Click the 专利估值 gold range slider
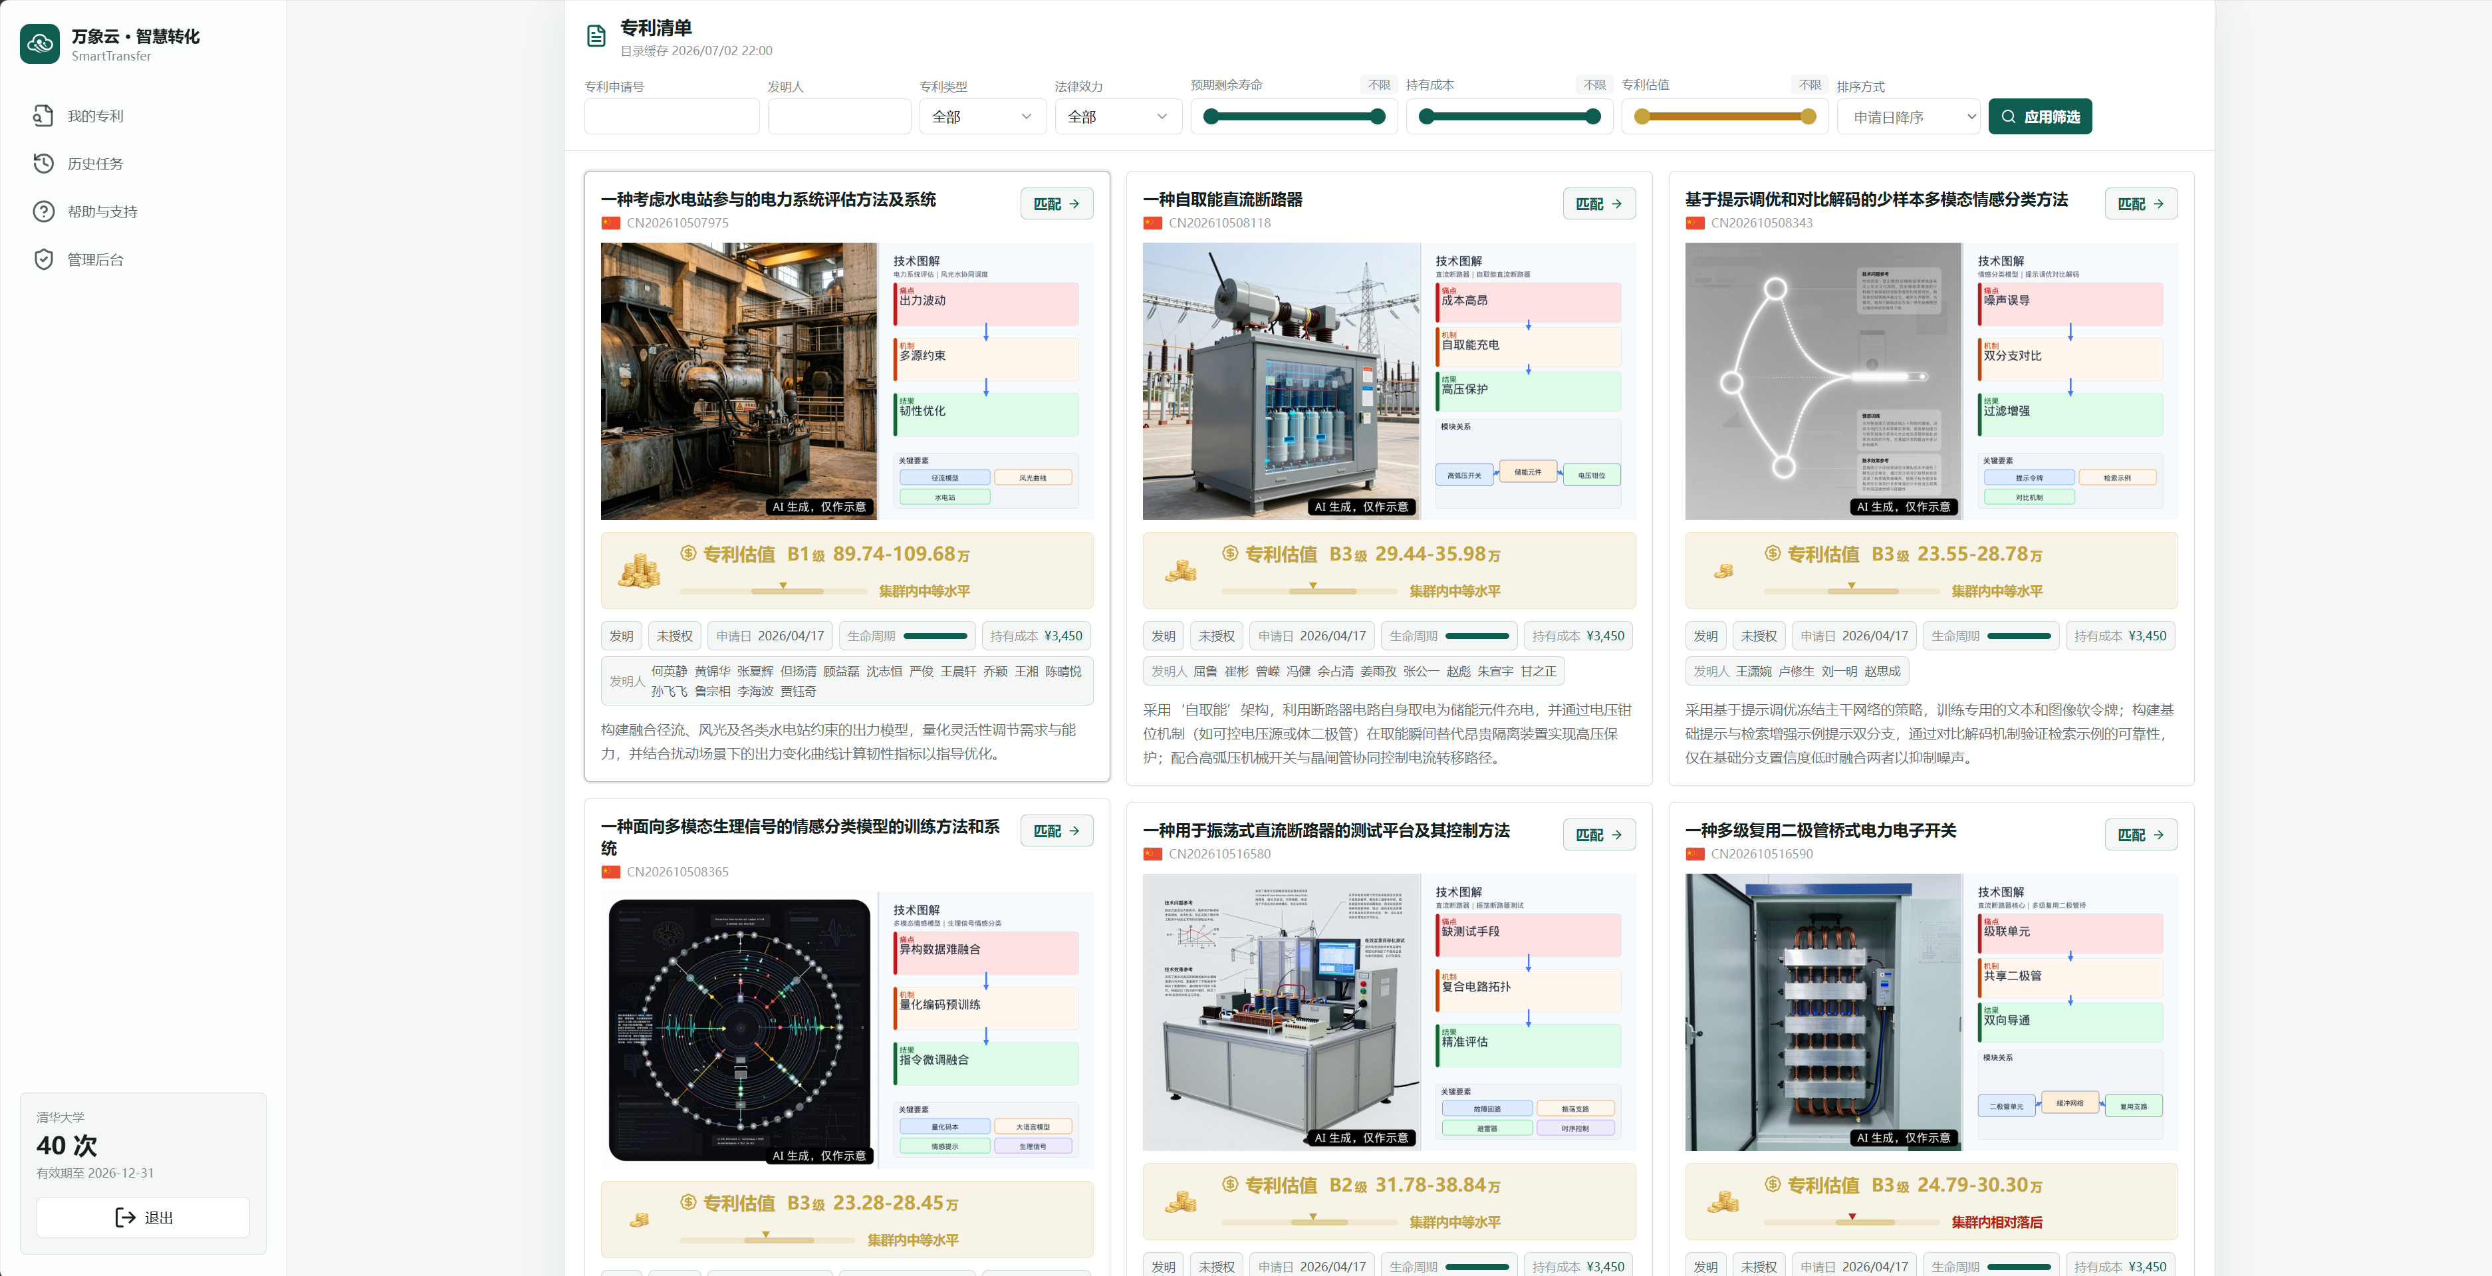Image resolution: width=2492 pixels, height=1276 pixels. (1724, 117)
